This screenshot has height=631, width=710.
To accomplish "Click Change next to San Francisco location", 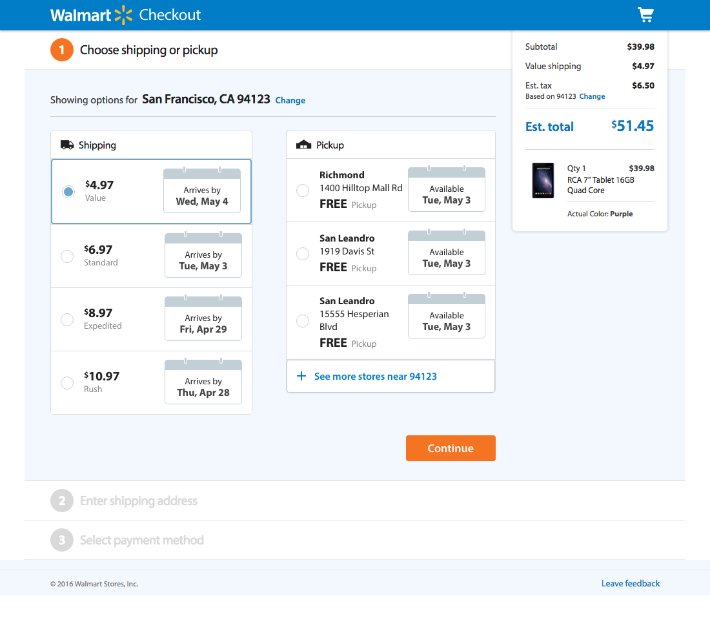I will (290, 100).
